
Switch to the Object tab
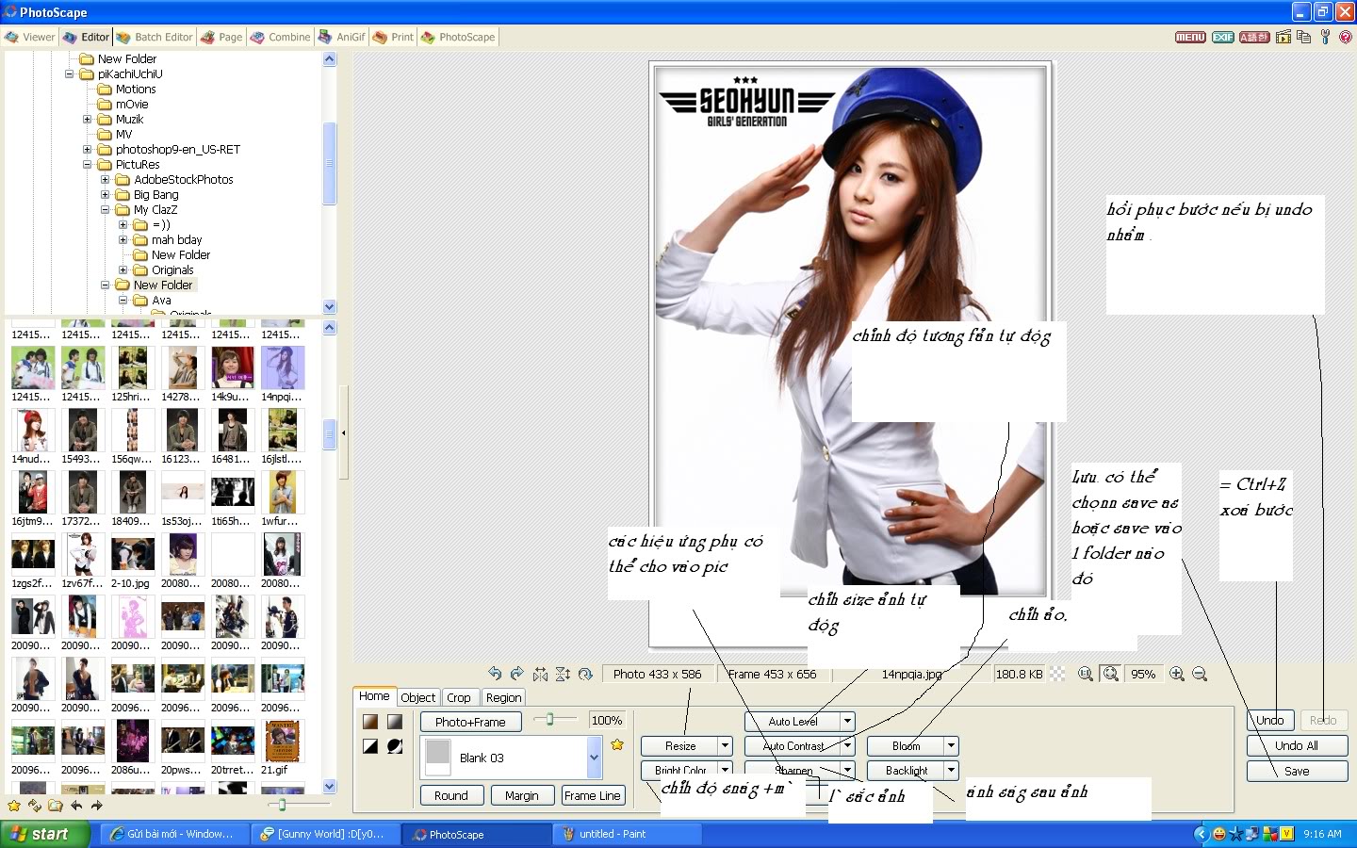tap(417, 697)
